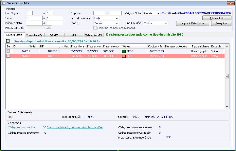Open the Evento registrado return message link

(x=75, y=127)
